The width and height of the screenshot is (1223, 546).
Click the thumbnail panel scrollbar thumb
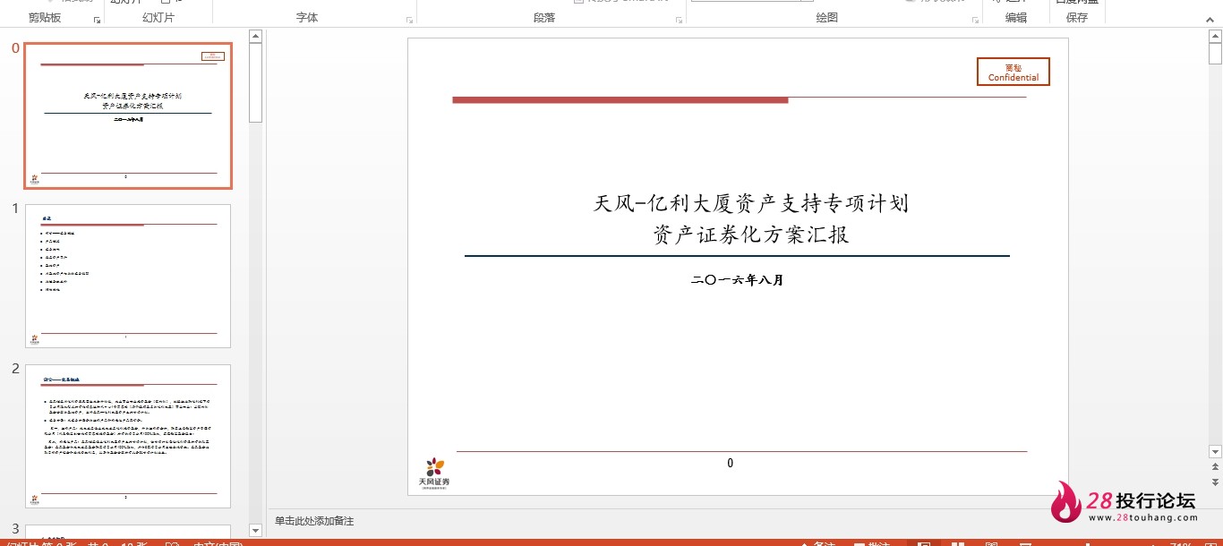pos(255,82)
